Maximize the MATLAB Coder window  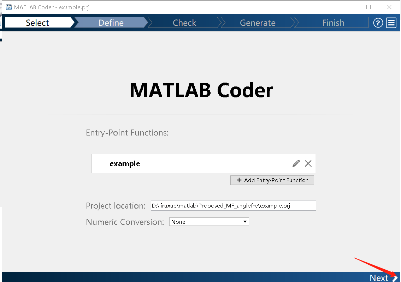[x=368, y=7]
